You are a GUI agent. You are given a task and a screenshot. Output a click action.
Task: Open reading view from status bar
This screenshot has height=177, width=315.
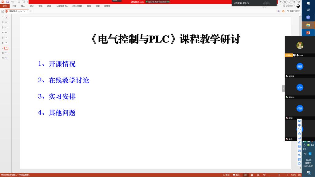[x=257, y=175]
